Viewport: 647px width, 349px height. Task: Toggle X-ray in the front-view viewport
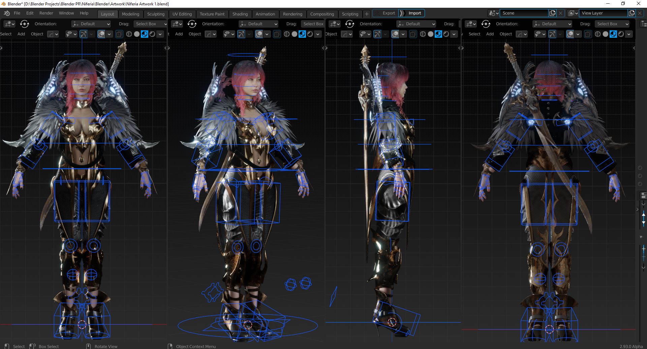(x=119, y=34)
